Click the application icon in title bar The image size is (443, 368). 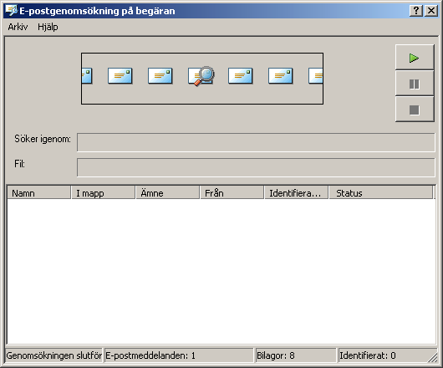click(12, 11)
